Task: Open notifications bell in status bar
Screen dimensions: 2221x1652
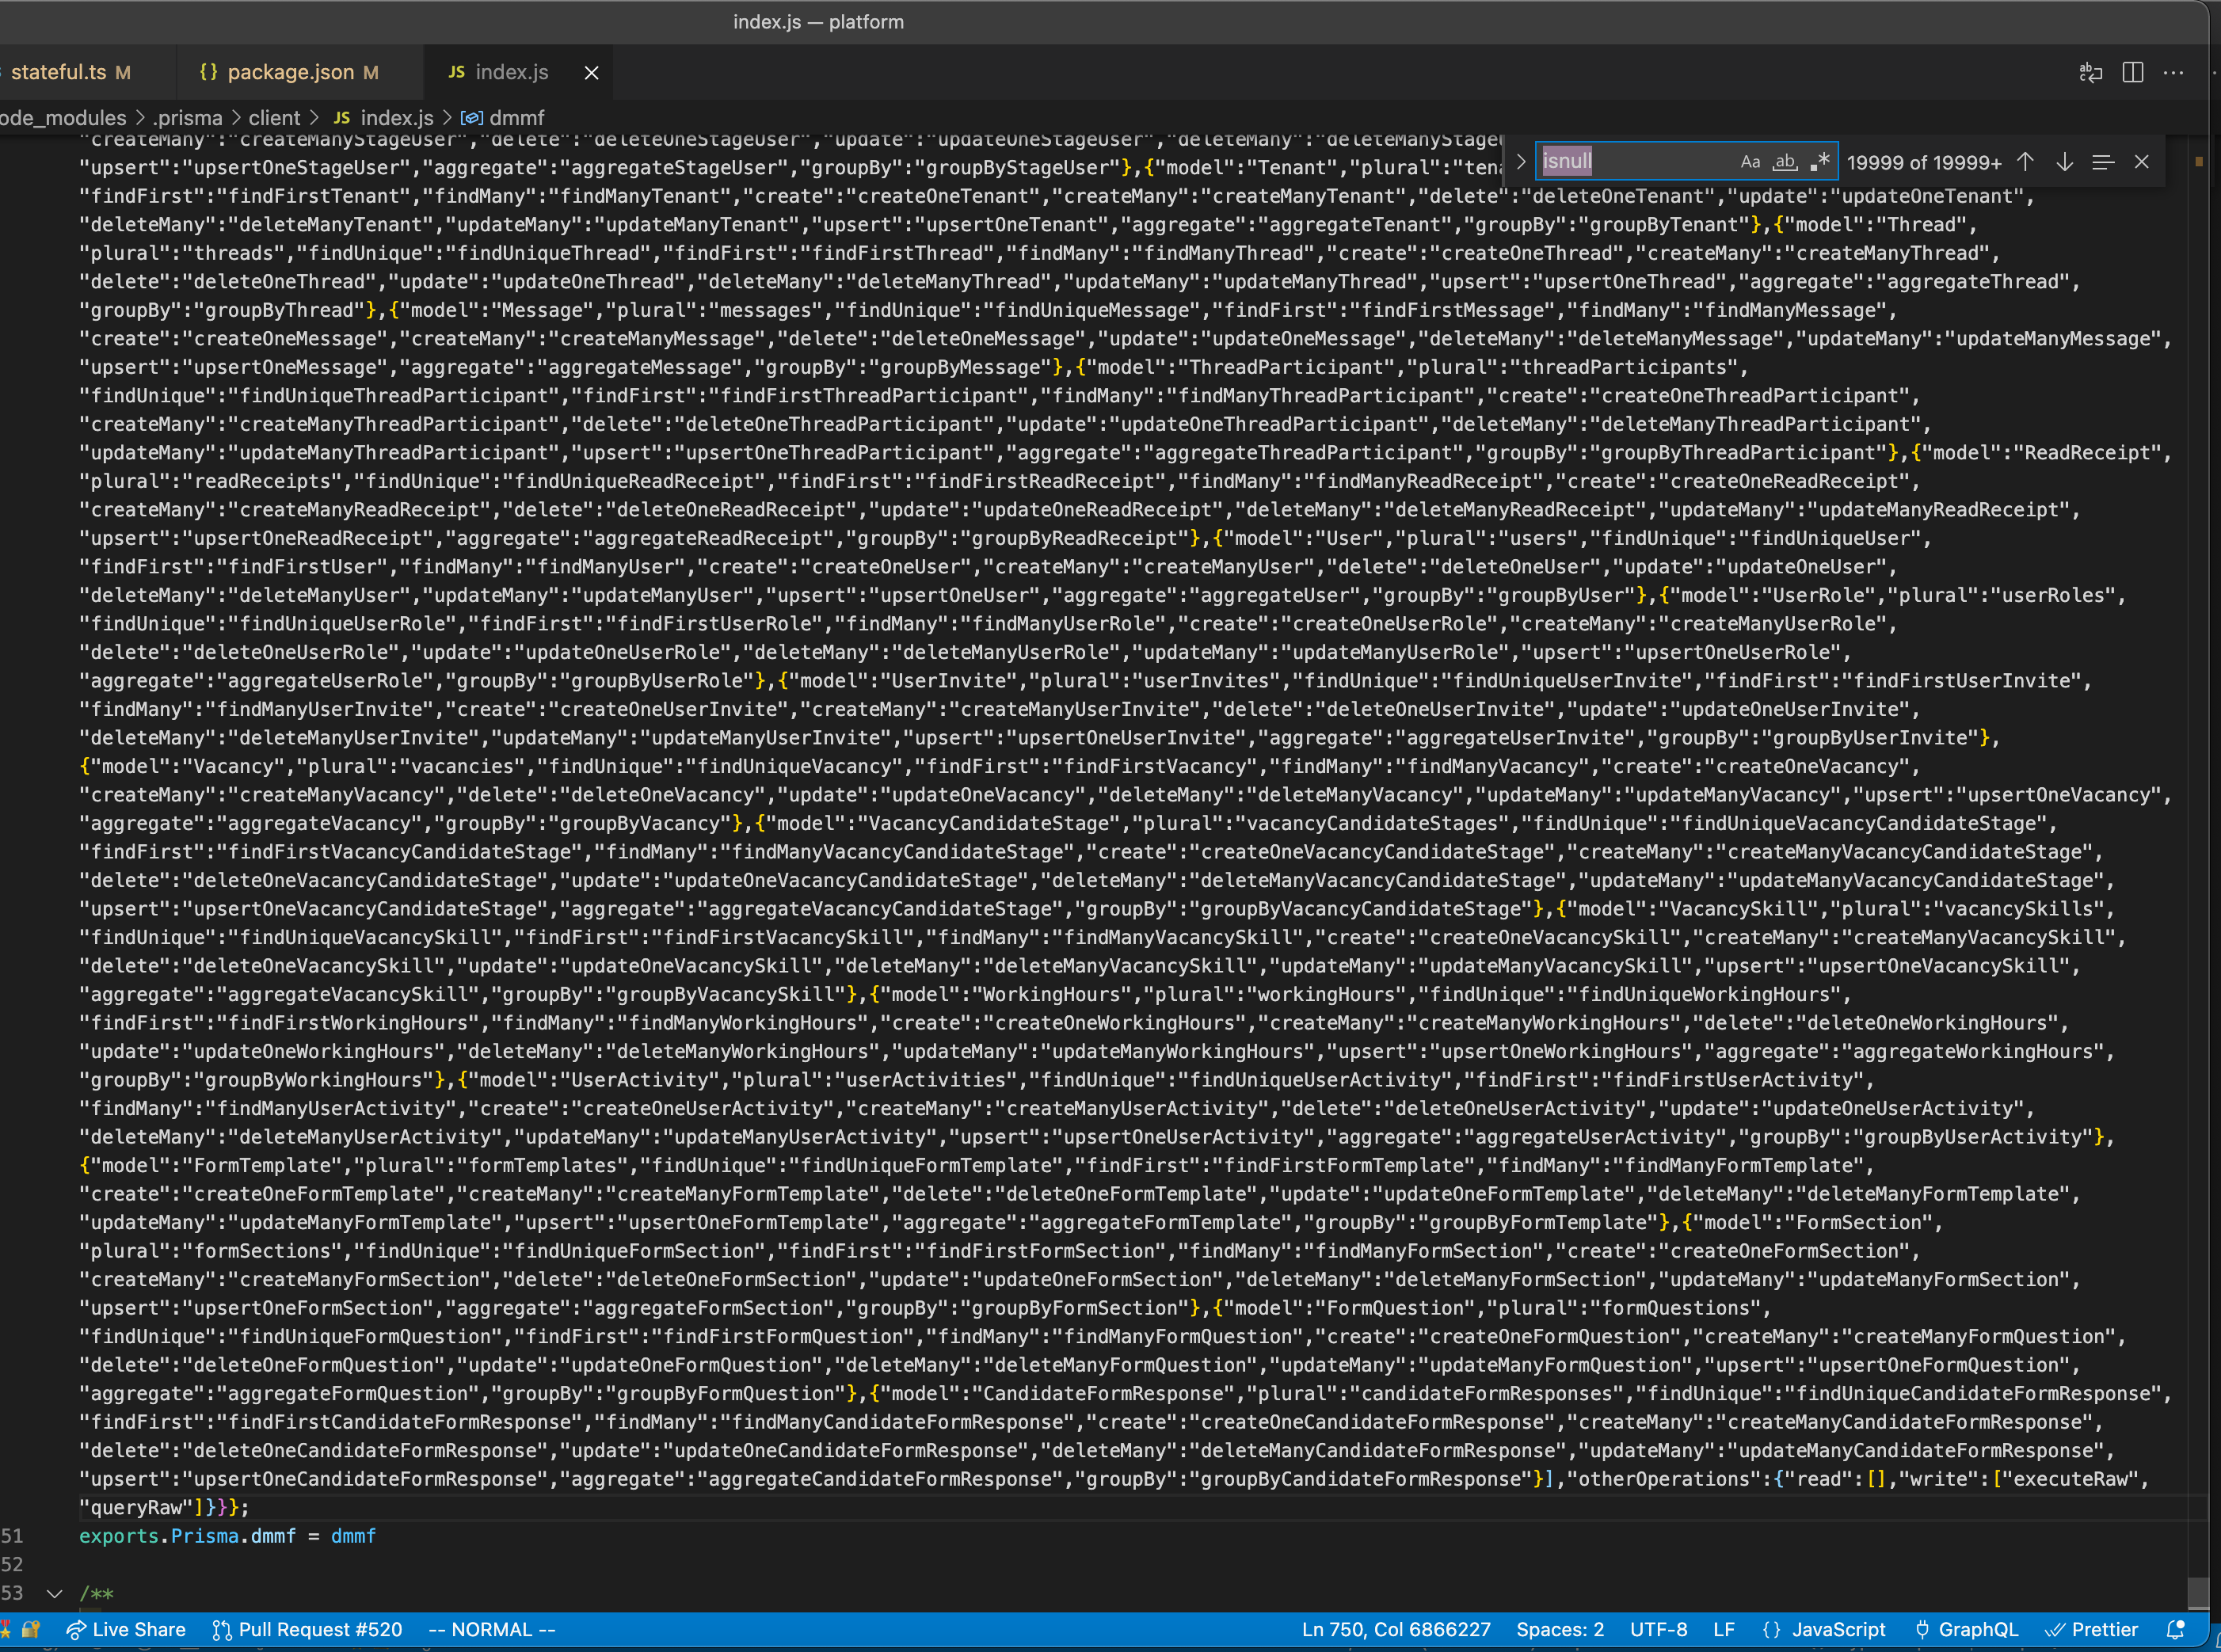Action: (2174, 1629)
